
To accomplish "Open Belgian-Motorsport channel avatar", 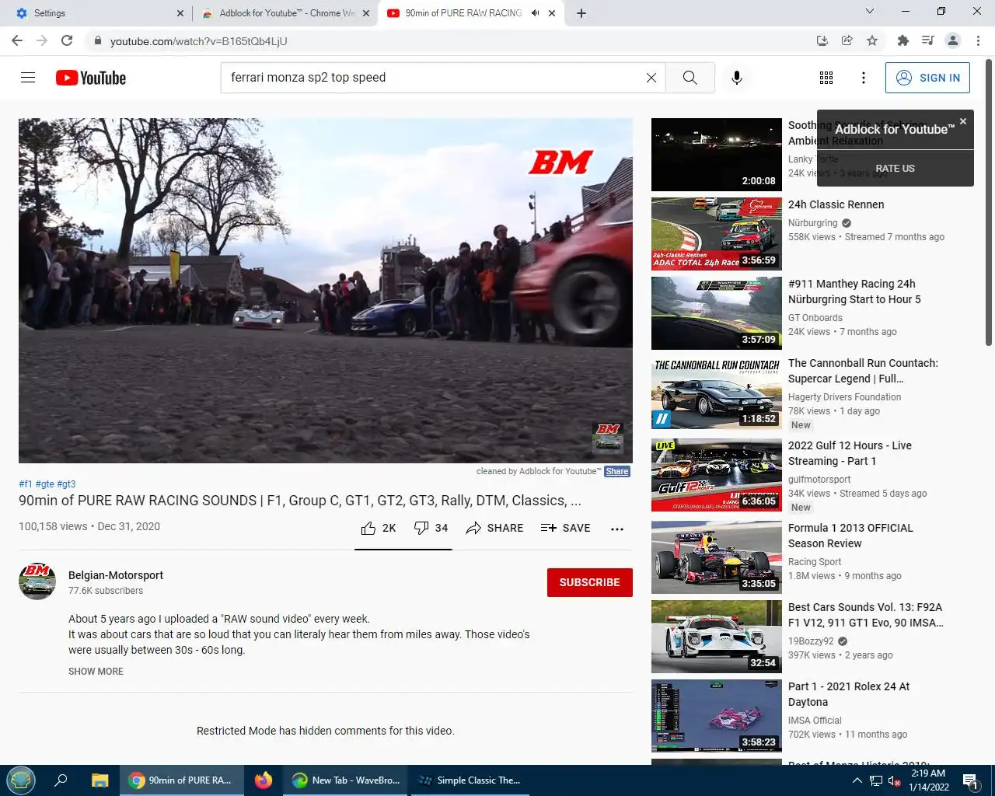I will point(37,581).
